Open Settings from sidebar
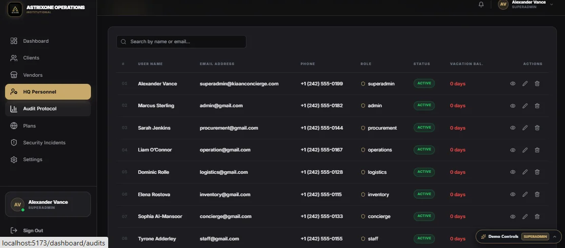 (x=48, y=160)
